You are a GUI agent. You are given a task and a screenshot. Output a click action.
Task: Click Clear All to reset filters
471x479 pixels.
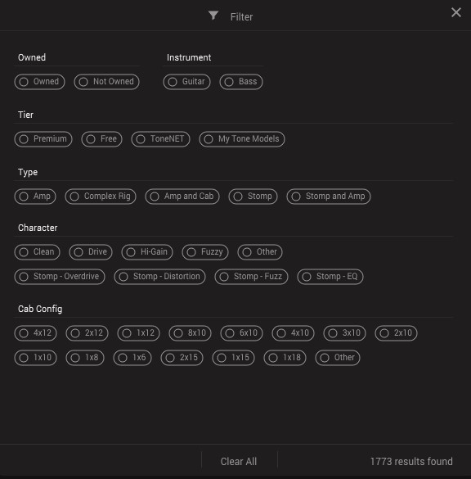coord(239,461)
